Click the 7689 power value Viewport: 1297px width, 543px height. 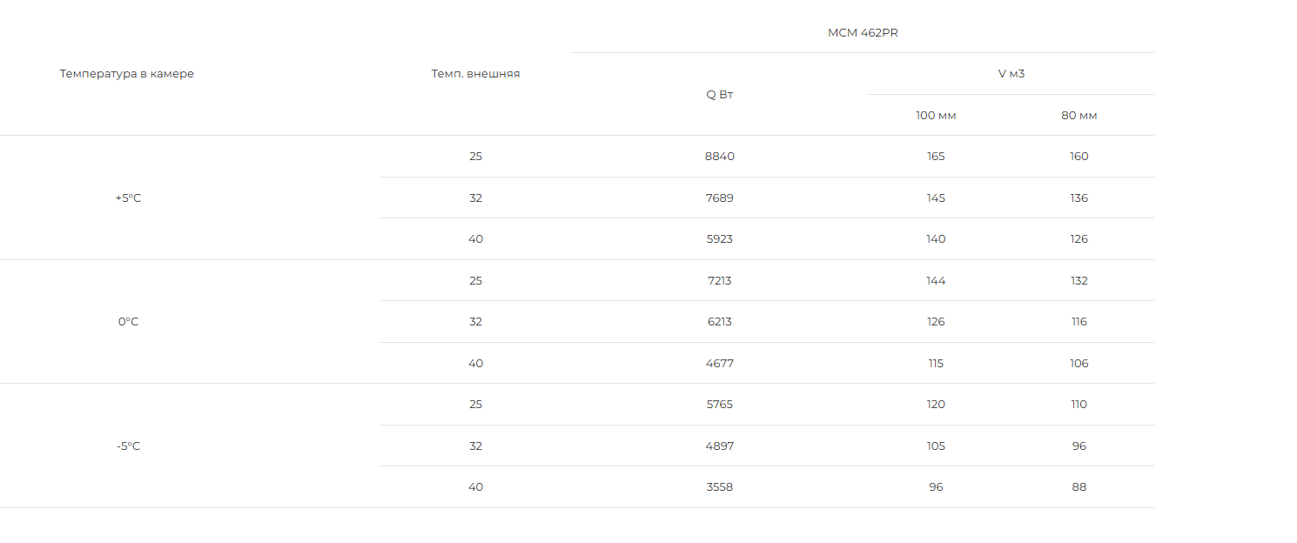pyautogui.click(x=720, y=198)
